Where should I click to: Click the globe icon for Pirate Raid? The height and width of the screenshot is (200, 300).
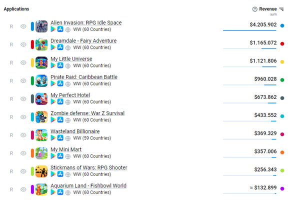point(68,83)
